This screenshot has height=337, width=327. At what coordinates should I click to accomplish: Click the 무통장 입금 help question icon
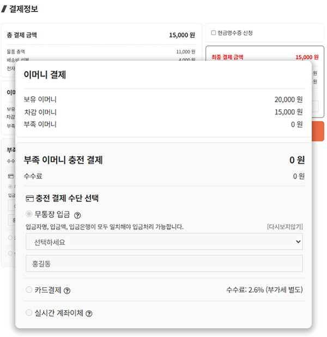click(x=77, y=215)
